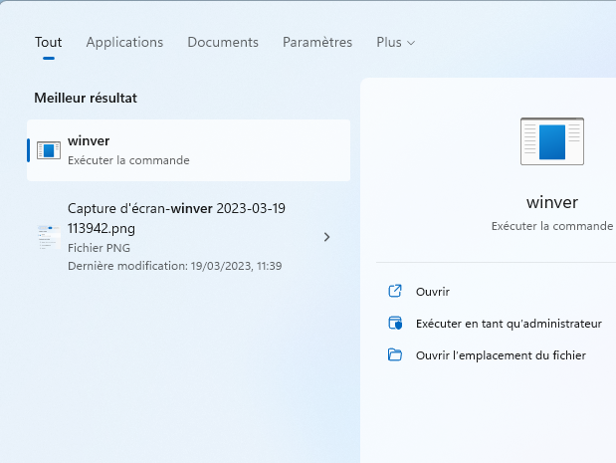616x463 pixels.
Task: Click Exécuter la commande under preview title
Action: [552, 226]
